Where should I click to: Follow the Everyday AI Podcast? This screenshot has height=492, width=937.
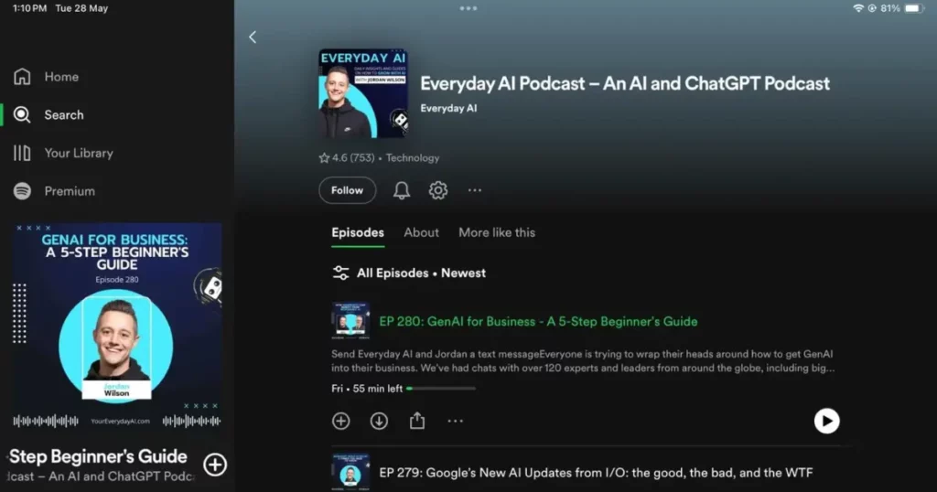[x=347, y=190]
